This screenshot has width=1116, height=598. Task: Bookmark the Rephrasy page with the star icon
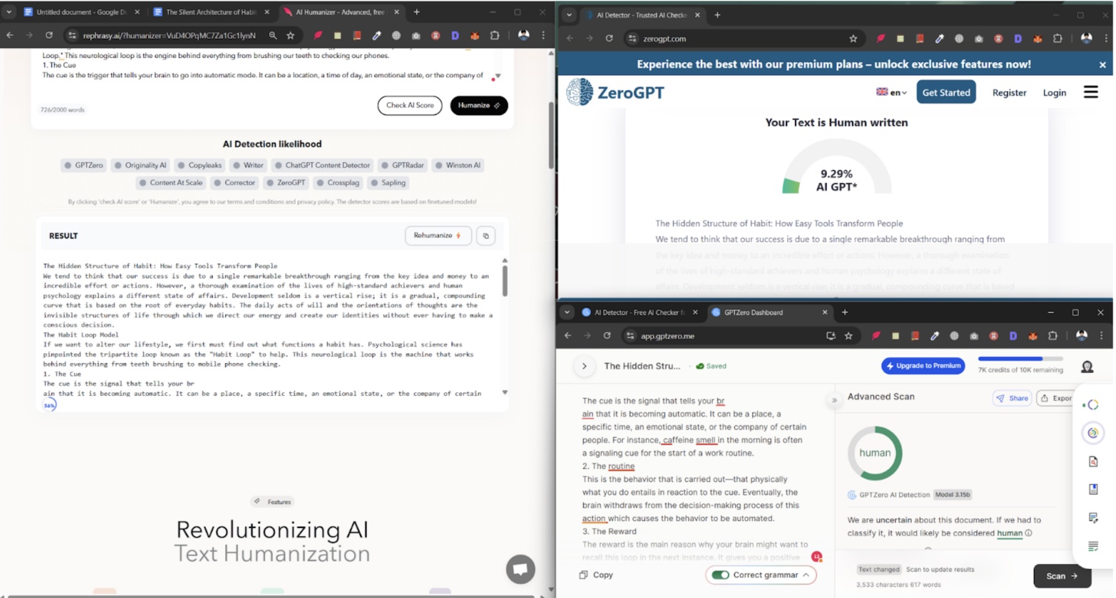click(x=291, y=35)
